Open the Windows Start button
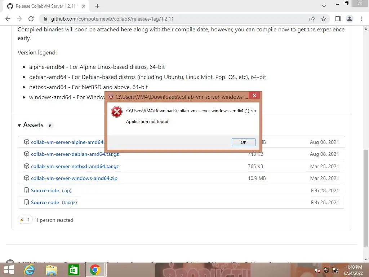The width and height of the screenshot is (369, 277). [x=9, y=270]
